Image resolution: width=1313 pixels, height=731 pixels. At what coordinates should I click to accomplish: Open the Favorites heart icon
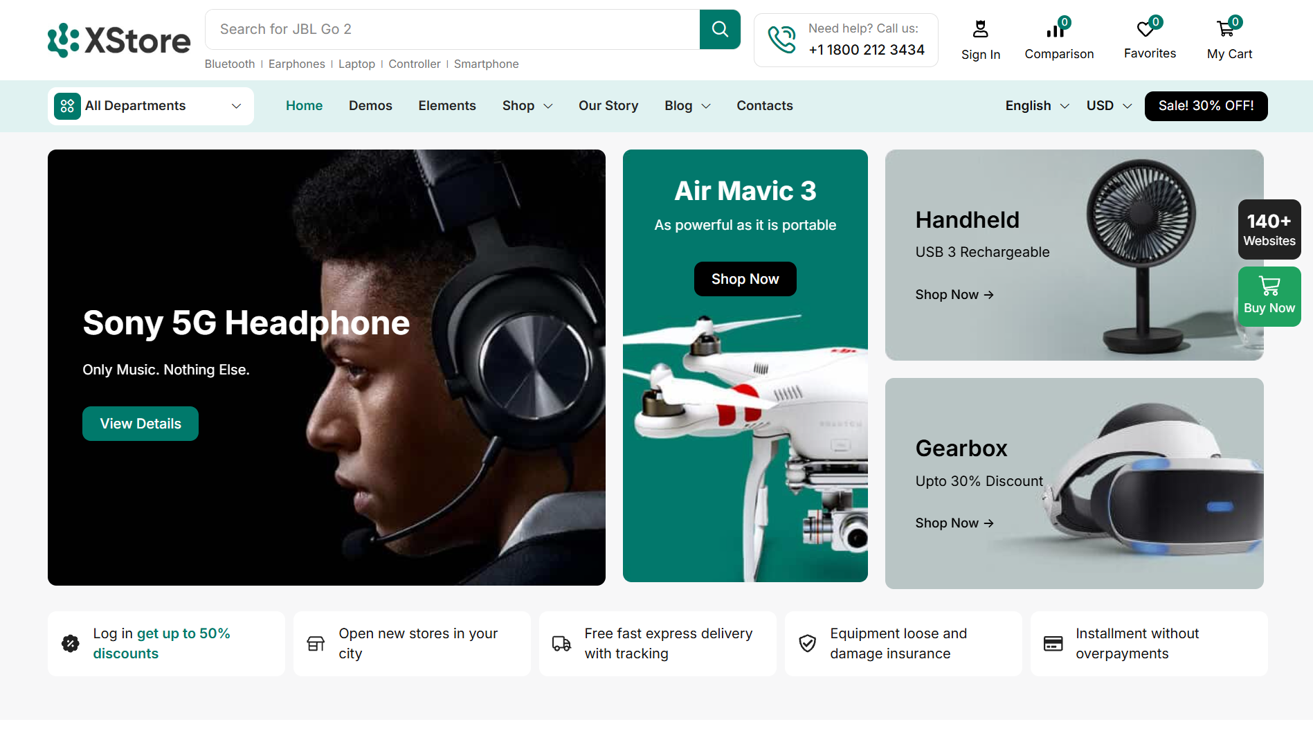[x=1146, y=28]
